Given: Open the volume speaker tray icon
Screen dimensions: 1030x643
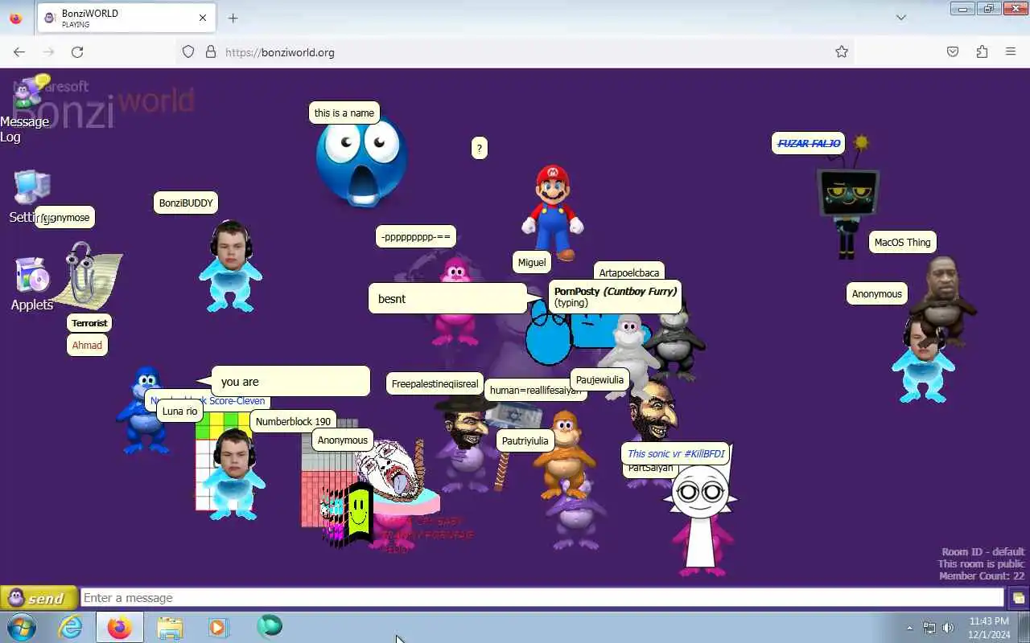Looking at the screenshot, I should 948,628.
